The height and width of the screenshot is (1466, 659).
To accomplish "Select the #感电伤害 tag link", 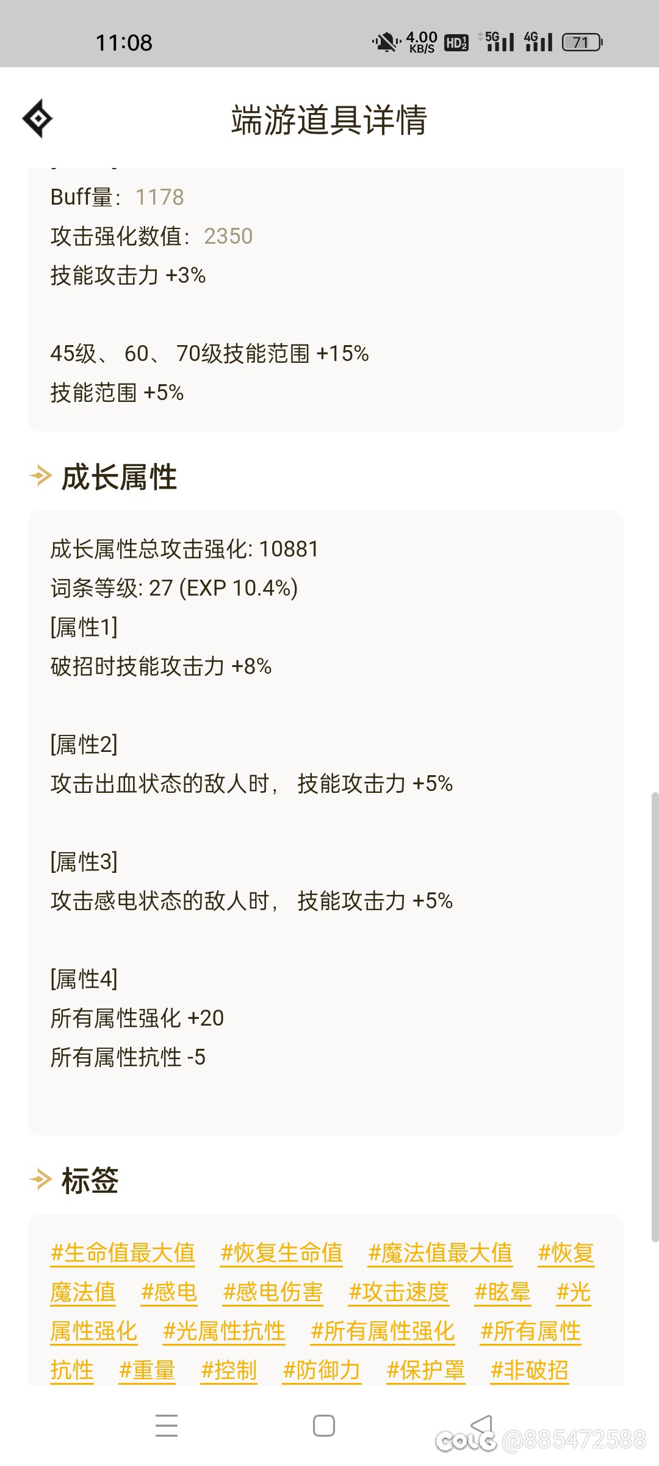I will [x=273, y=1292].
